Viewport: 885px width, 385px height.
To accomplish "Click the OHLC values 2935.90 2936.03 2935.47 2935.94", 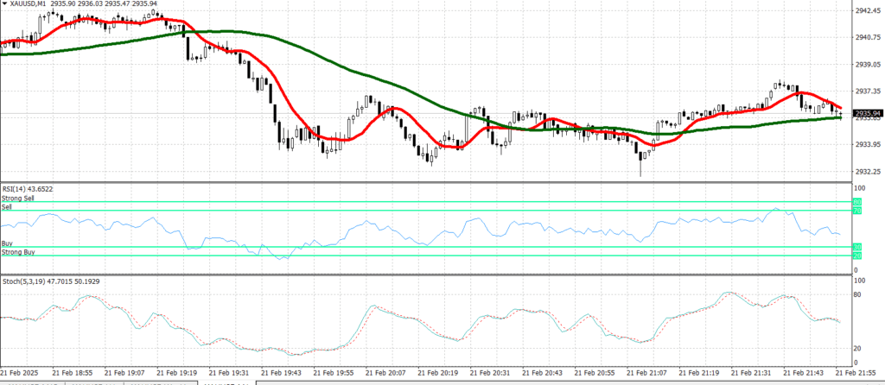I will 104,4.
